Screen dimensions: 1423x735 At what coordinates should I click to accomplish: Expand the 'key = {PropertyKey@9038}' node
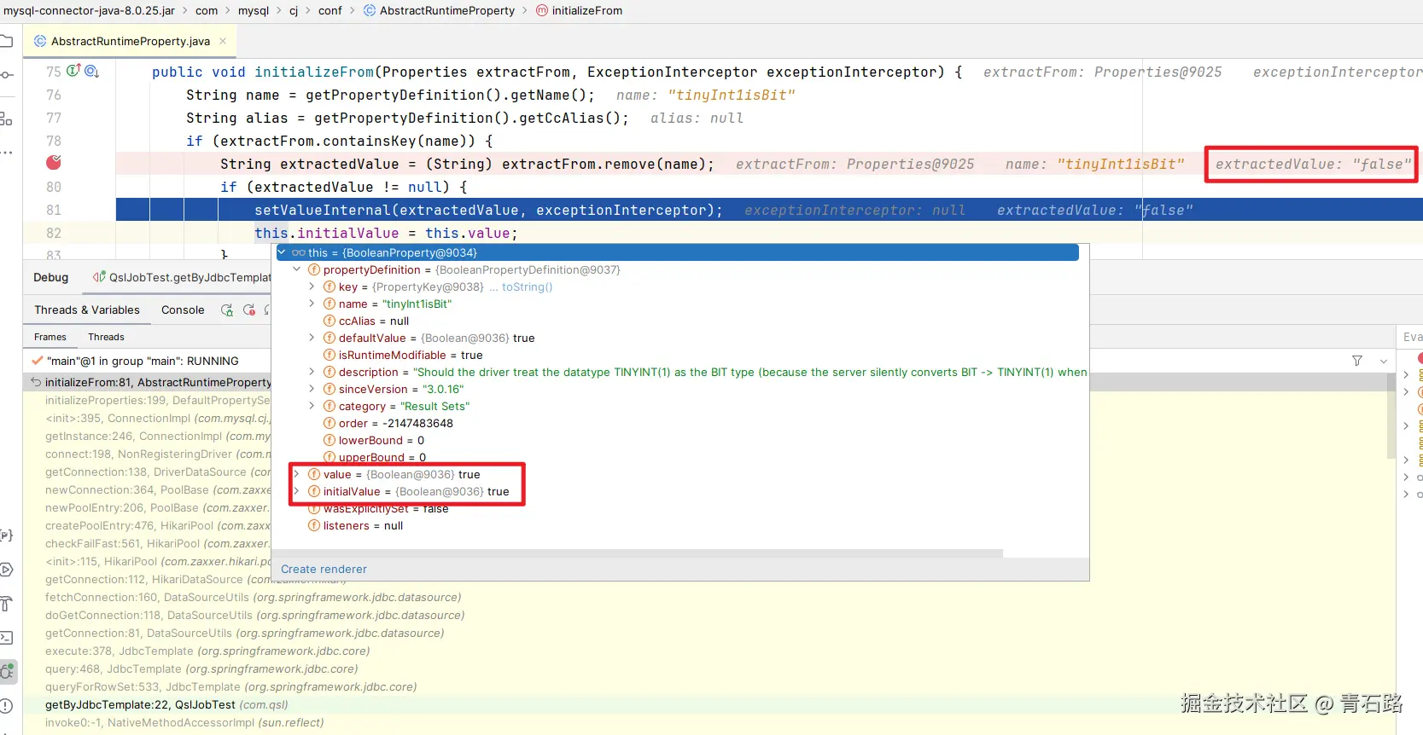[312, 286]
